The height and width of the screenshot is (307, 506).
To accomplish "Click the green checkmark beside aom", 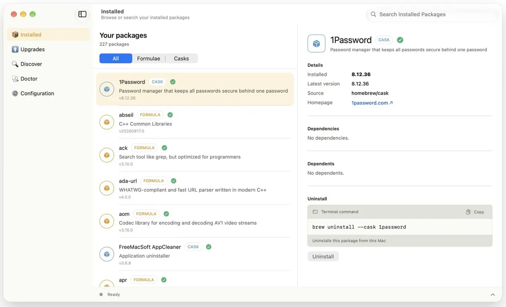I will [x=167, y=214].
